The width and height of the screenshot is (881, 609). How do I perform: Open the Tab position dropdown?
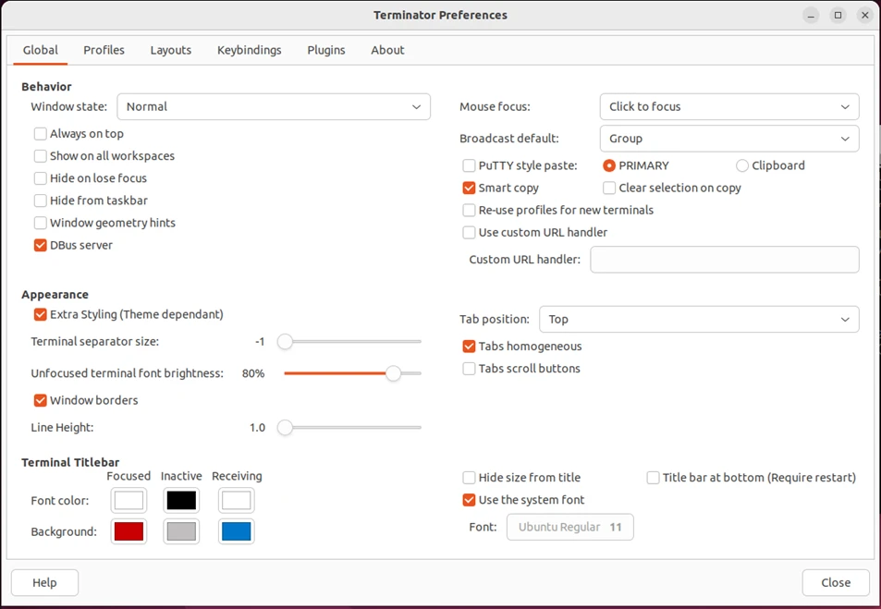[698, 319]
